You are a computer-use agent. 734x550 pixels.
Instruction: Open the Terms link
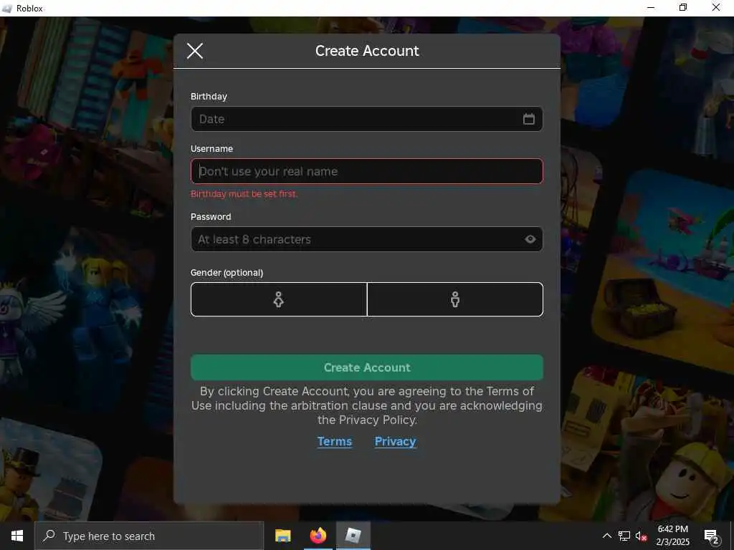334,441
